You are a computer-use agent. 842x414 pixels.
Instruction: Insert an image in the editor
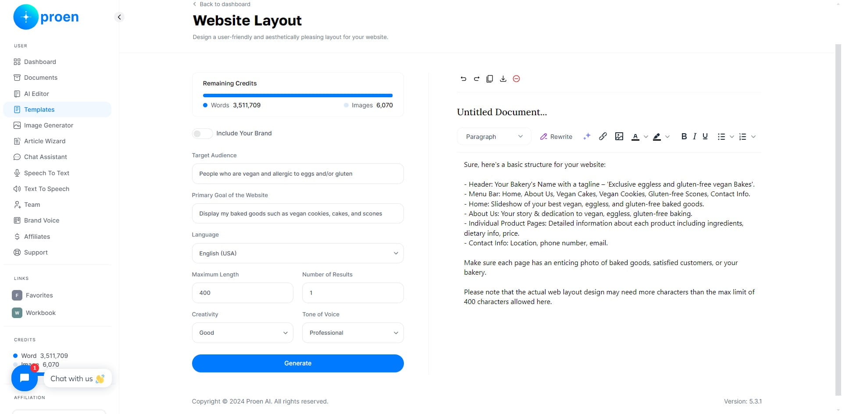[x=619, y=136]
